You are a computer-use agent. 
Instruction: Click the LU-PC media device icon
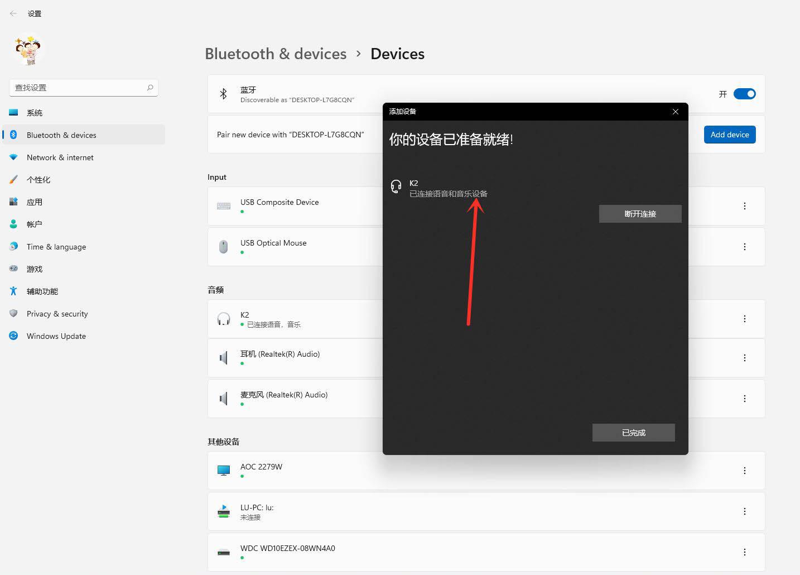[x=224, y=511]
